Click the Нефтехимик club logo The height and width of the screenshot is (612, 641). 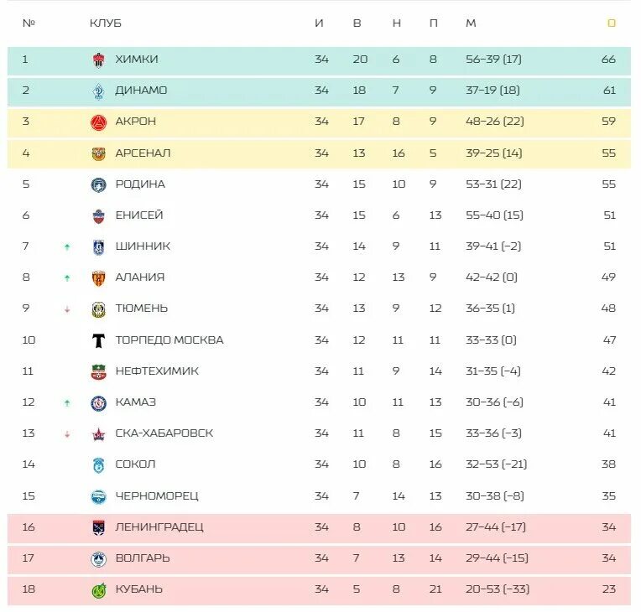[98, 371]
